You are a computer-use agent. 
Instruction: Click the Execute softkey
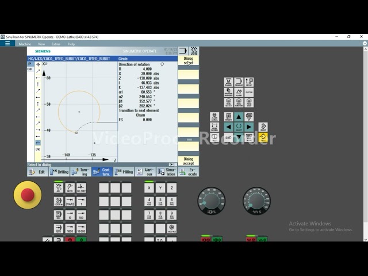[189, 172]
